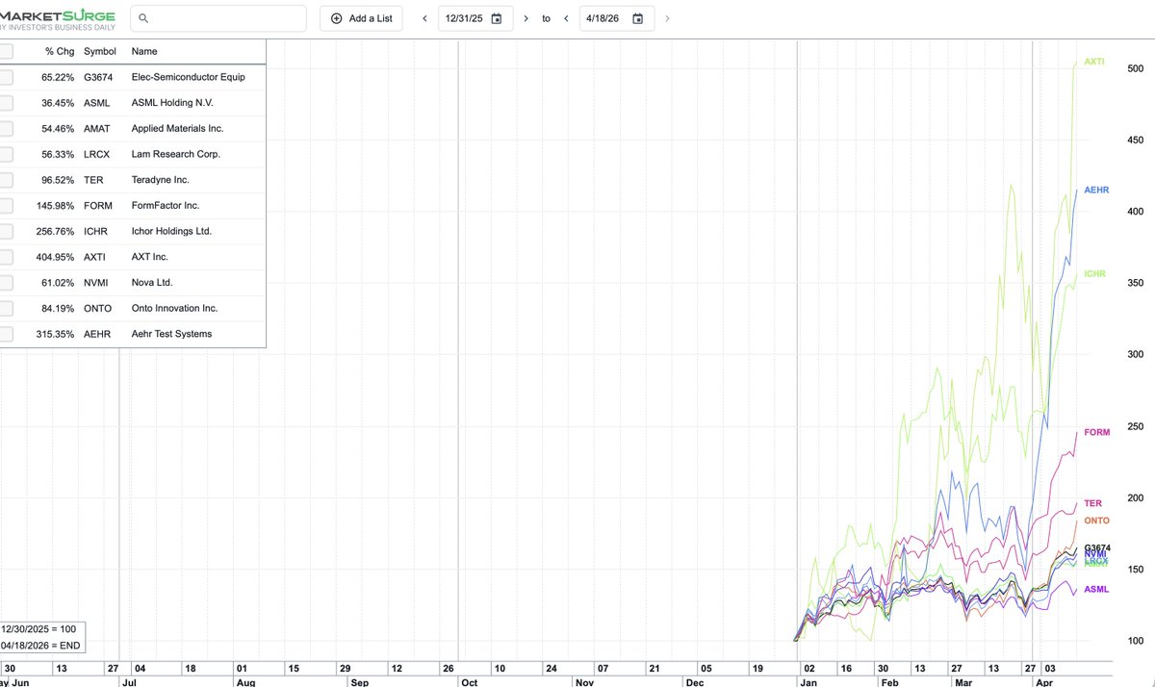The image size is (1155, 687).
Task: Step end date forward with right chevron
Action: pyautogui.click(x=667, y=18)
